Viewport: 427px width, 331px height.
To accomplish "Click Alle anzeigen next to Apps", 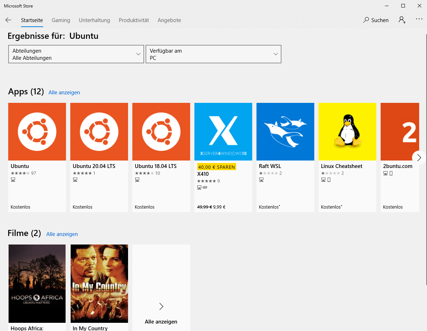I will click(x=64, y=93).
